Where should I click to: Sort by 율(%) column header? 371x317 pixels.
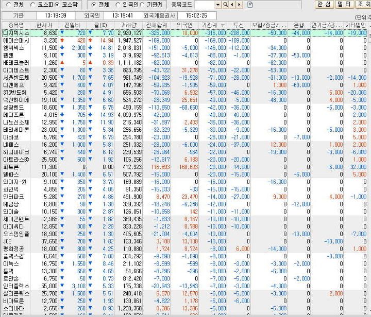tap(100, 25)
